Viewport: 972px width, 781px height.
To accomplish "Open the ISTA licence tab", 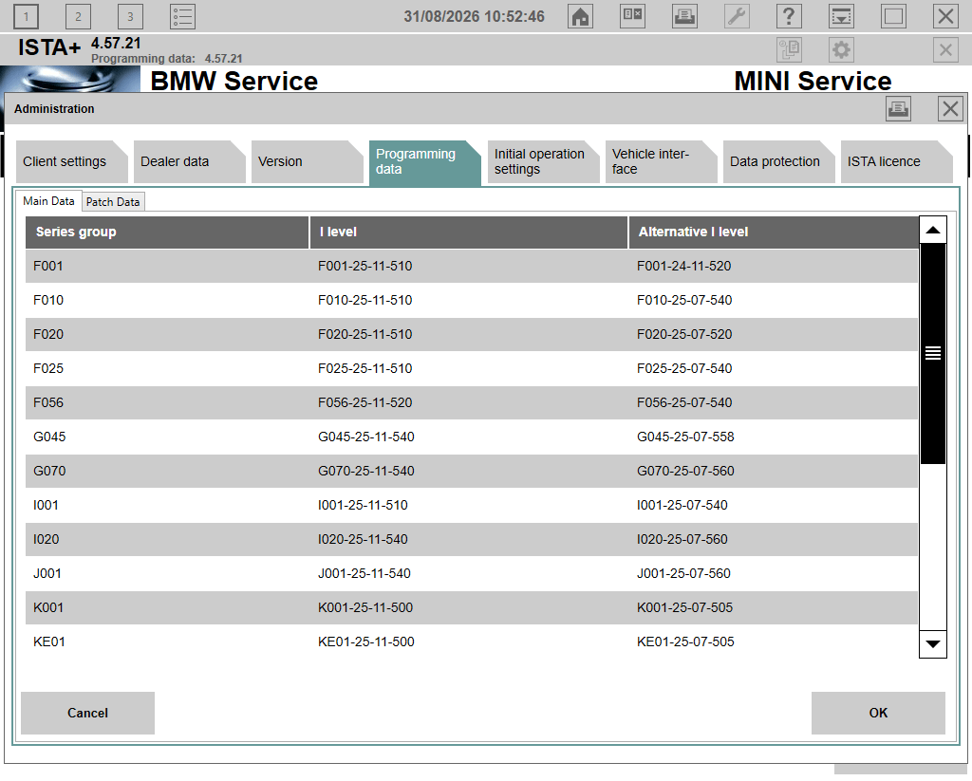I will click(896, 161).
